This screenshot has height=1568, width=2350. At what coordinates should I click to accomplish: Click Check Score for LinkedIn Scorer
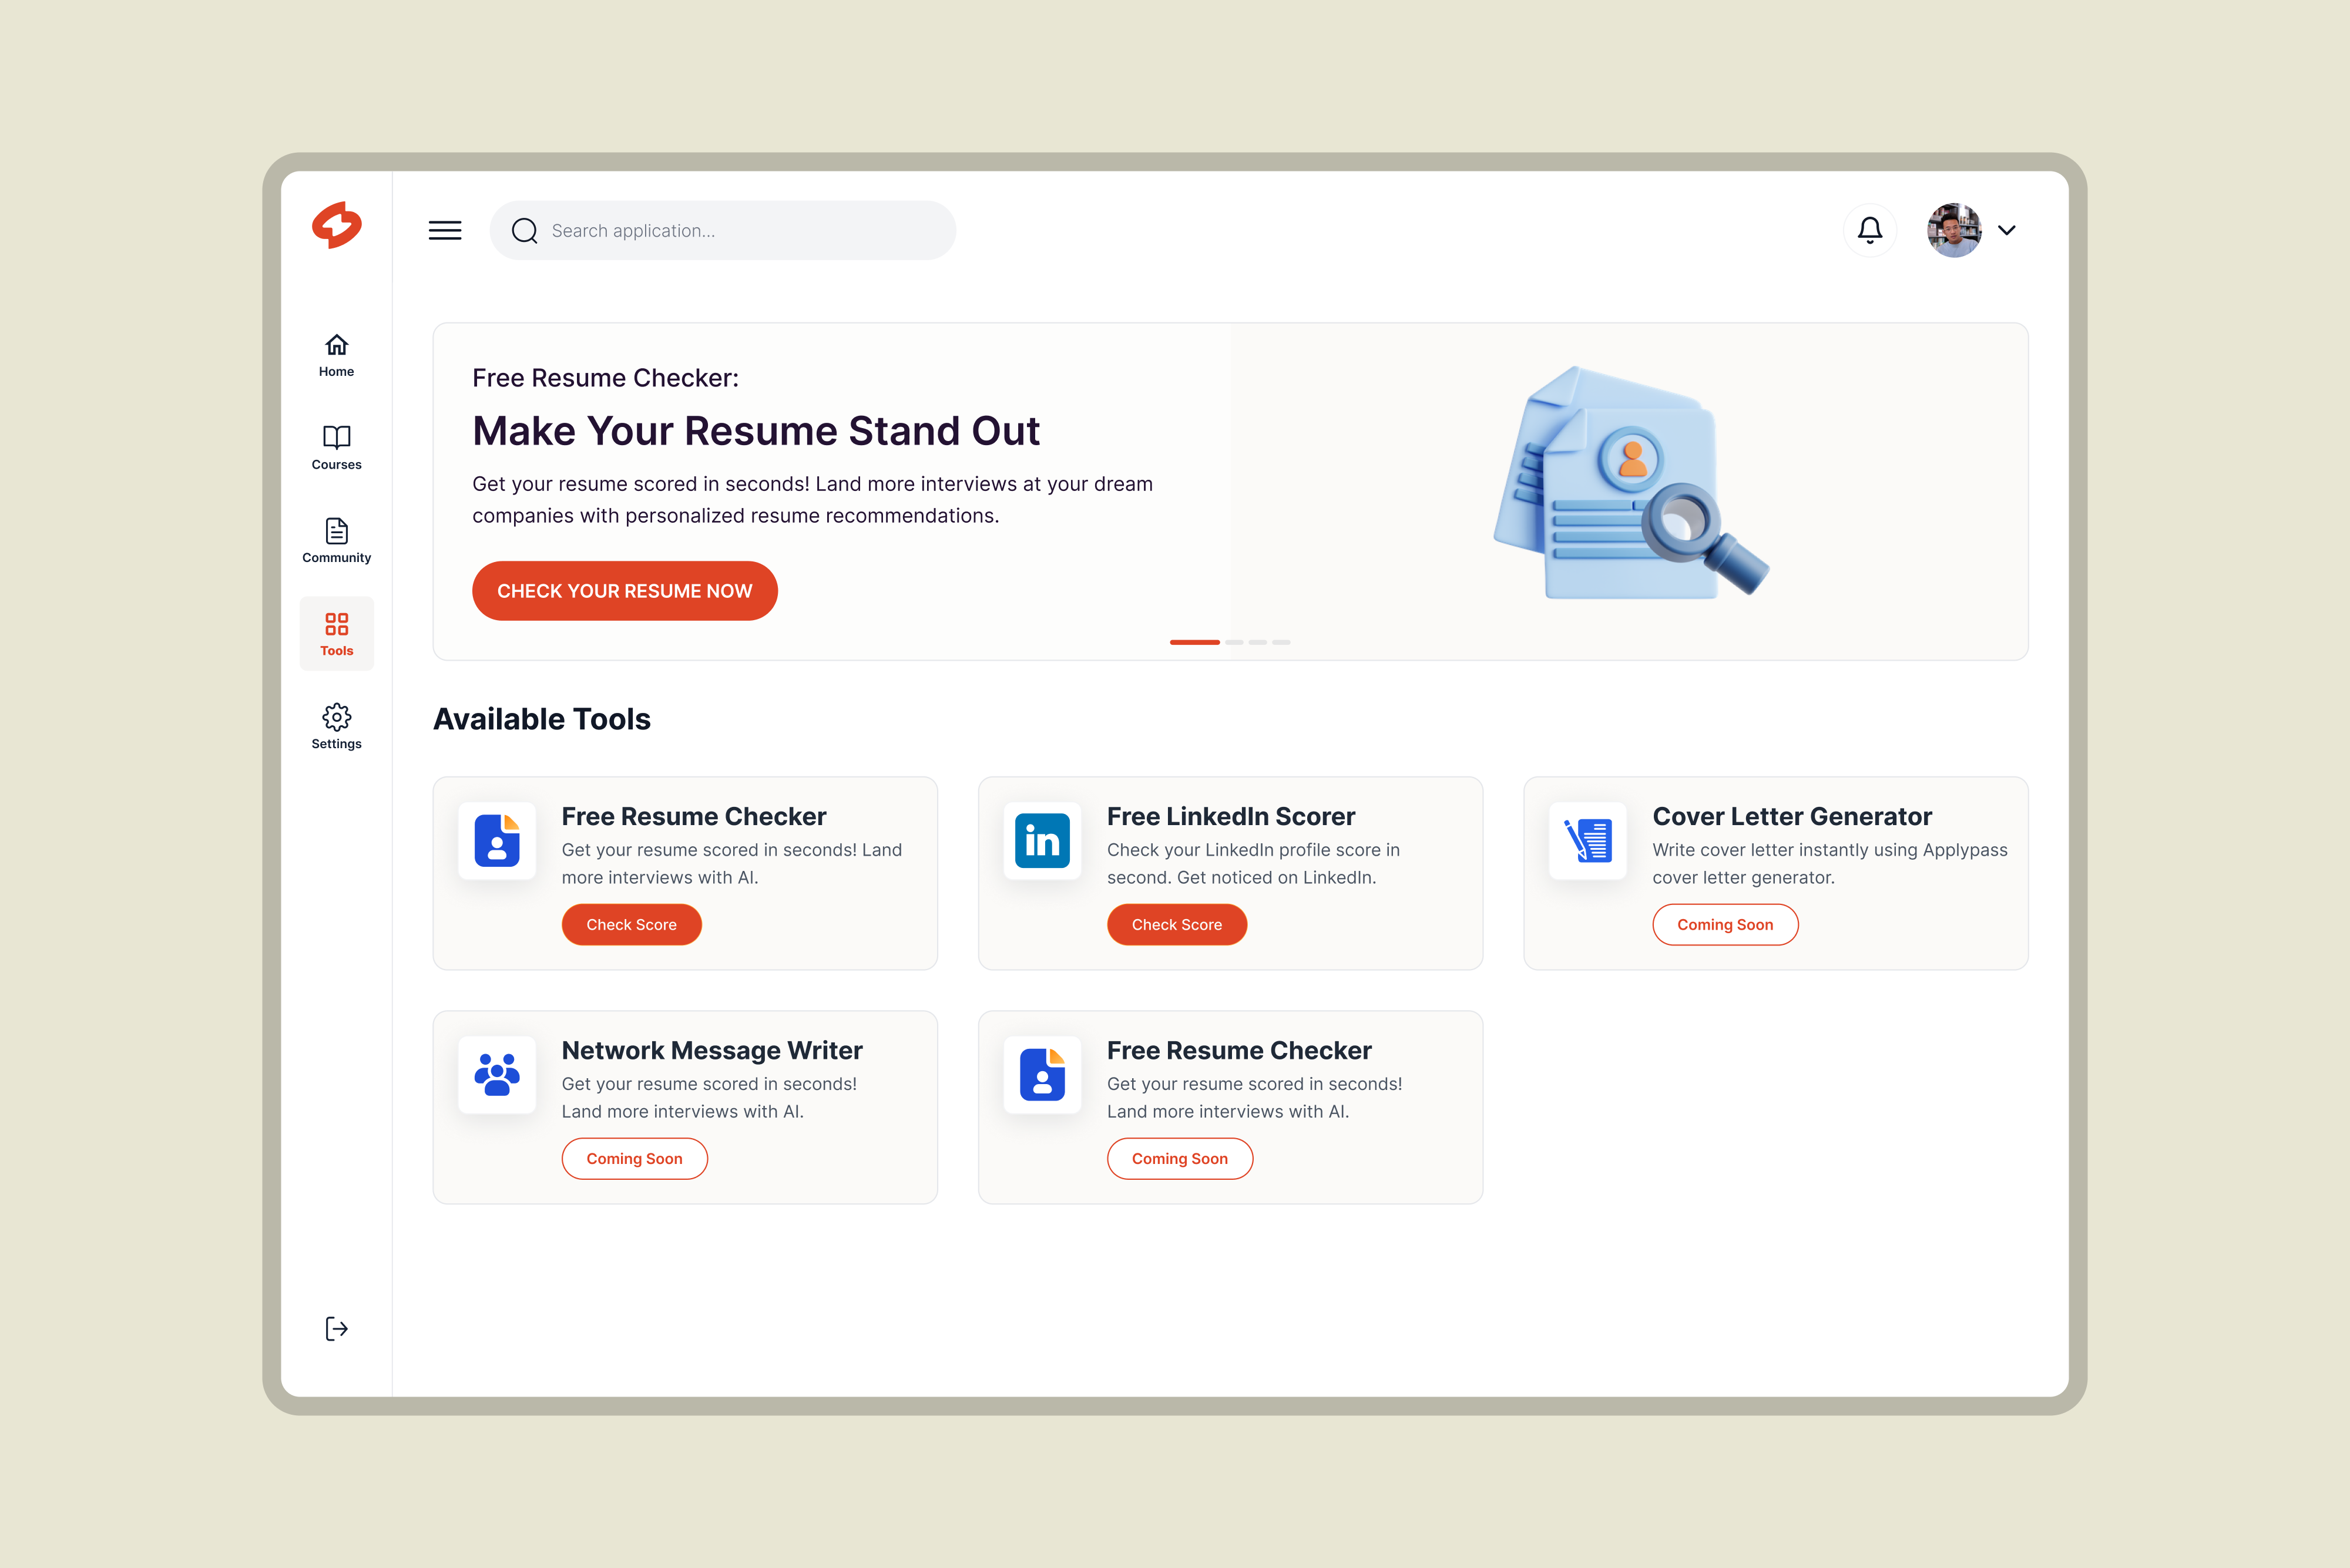1177,925
